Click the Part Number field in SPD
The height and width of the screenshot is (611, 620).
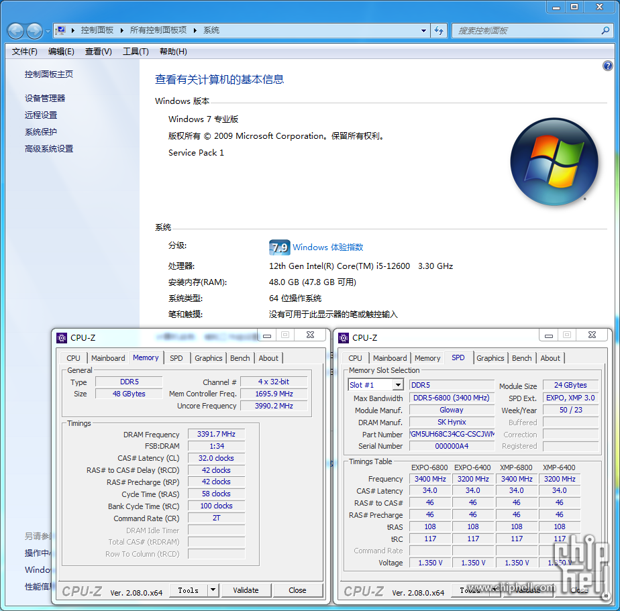point(452,434)
